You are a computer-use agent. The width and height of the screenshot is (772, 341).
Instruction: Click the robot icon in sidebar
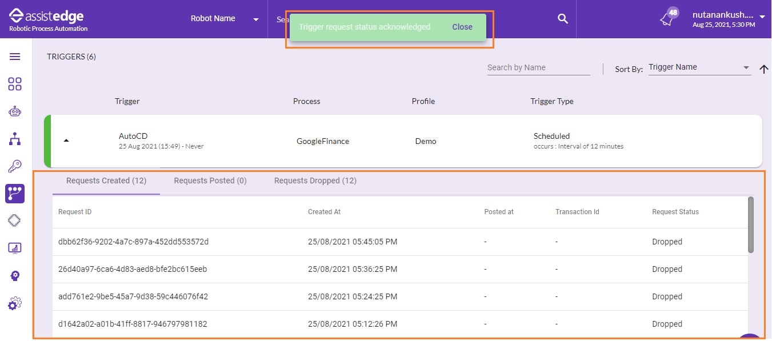click(x=15, y=111)
